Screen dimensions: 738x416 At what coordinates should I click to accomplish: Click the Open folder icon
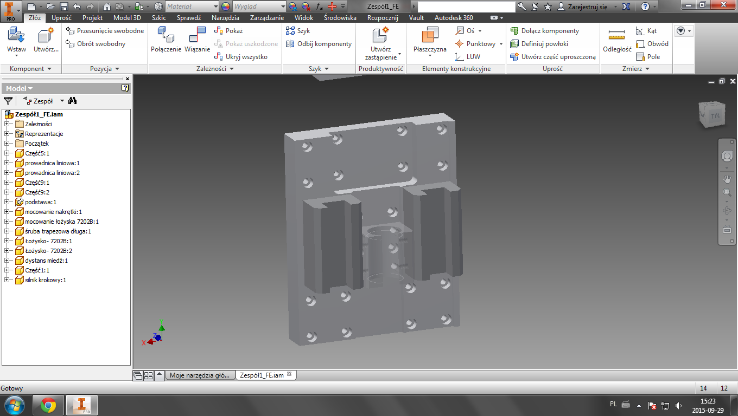click(x=51, y=6)
